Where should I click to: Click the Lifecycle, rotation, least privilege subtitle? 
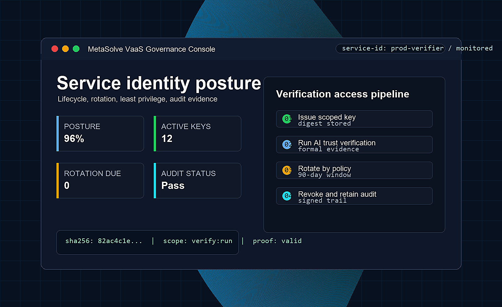137,99
